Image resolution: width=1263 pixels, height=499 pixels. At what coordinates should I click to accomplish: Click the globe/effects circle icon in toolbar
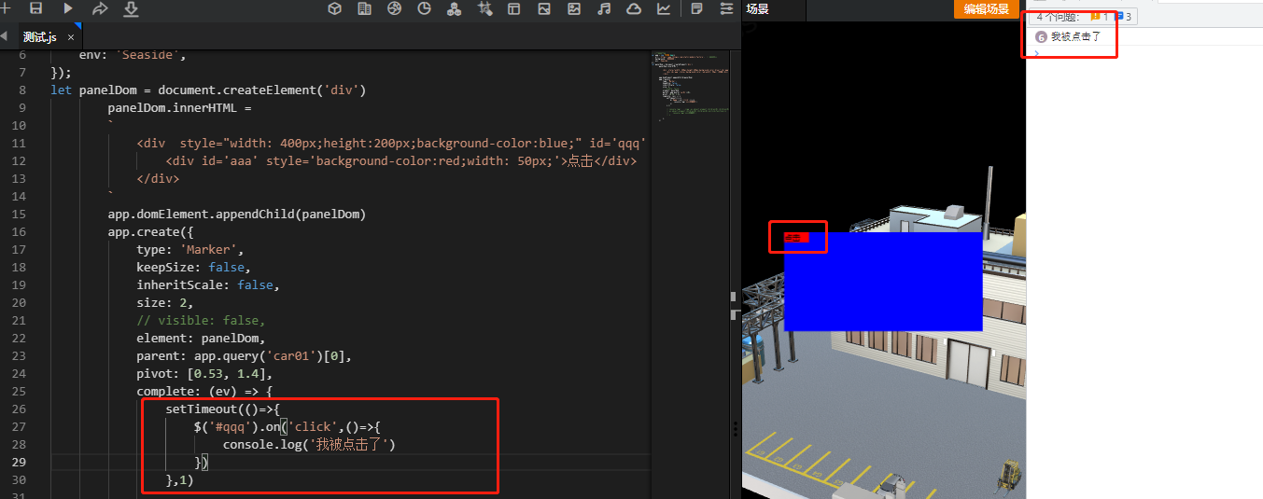click(394, 8)
